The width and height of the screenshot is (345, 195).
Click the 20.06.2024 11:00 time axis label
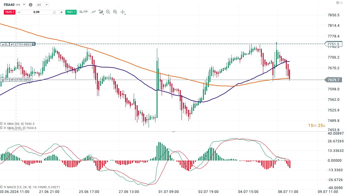(15, 192)
